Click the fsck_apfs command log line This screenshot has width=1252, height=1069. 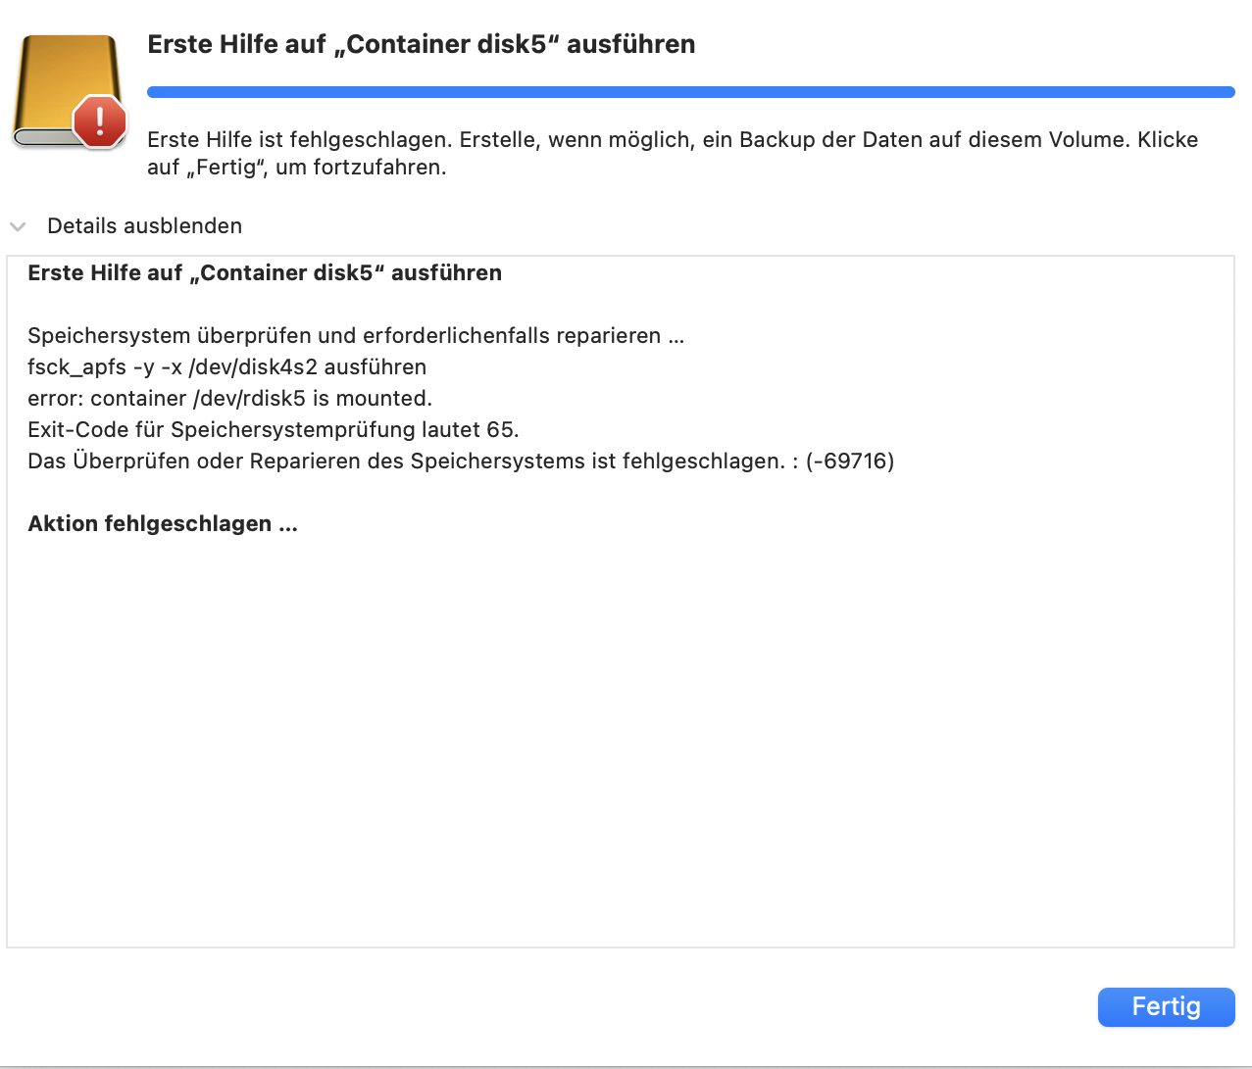point(226,367)
